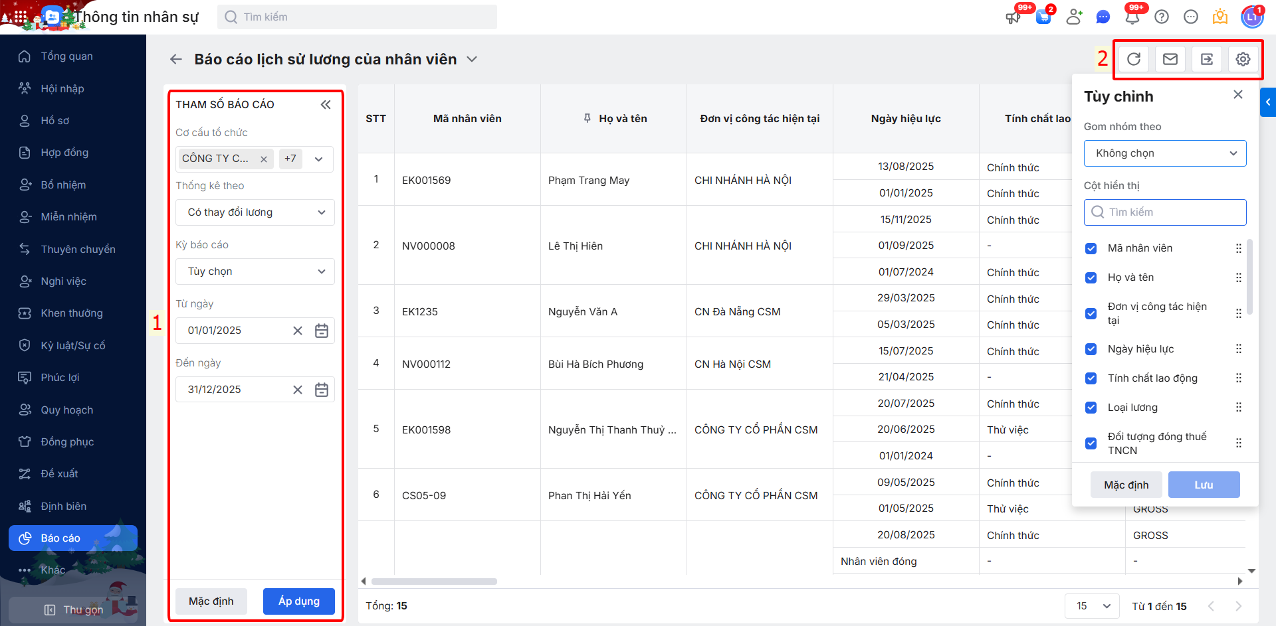The image size is (1276, 626).
Task: Collapse the report parameters panel
Action: pyautogui.click(x=326, y=105)
